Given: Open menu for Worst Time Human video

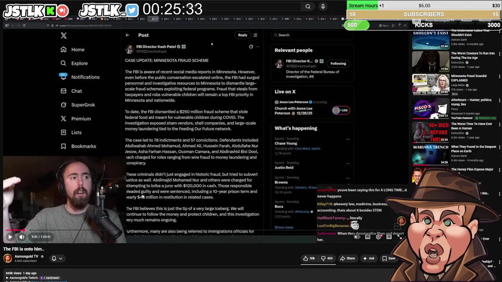Looking at the screenshot, I should pyautogui.click(x=499, y=125).
